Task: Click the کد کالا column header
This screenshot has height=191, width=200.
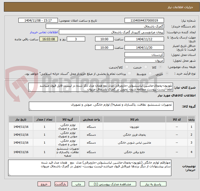Action: point(177,119)
